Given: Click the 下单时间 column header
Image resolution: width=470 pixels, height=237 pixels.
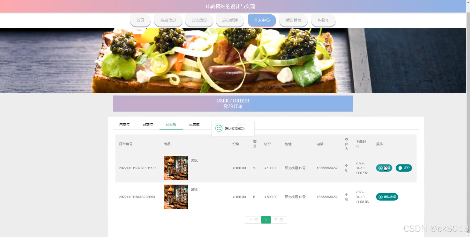Looking at the screenshot, I should 361,144.
